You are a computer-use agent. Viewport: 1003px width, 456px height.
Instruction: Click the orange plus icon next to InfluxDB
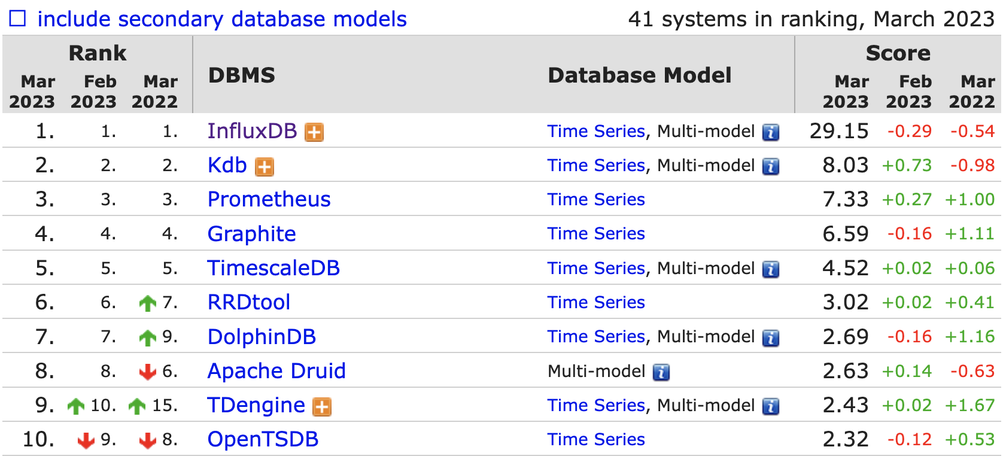tap(314, 132)
